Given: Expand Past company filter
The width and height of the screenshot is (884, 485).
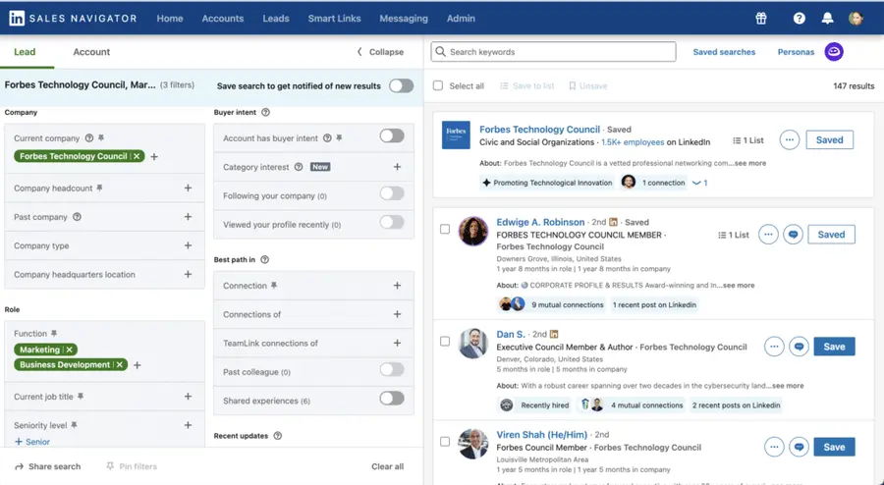Looking at the screenshot, I should (x=189, y=217).
